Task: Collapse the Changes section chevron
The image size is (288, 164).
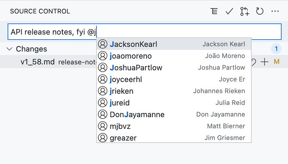Action: pos(9,49)
